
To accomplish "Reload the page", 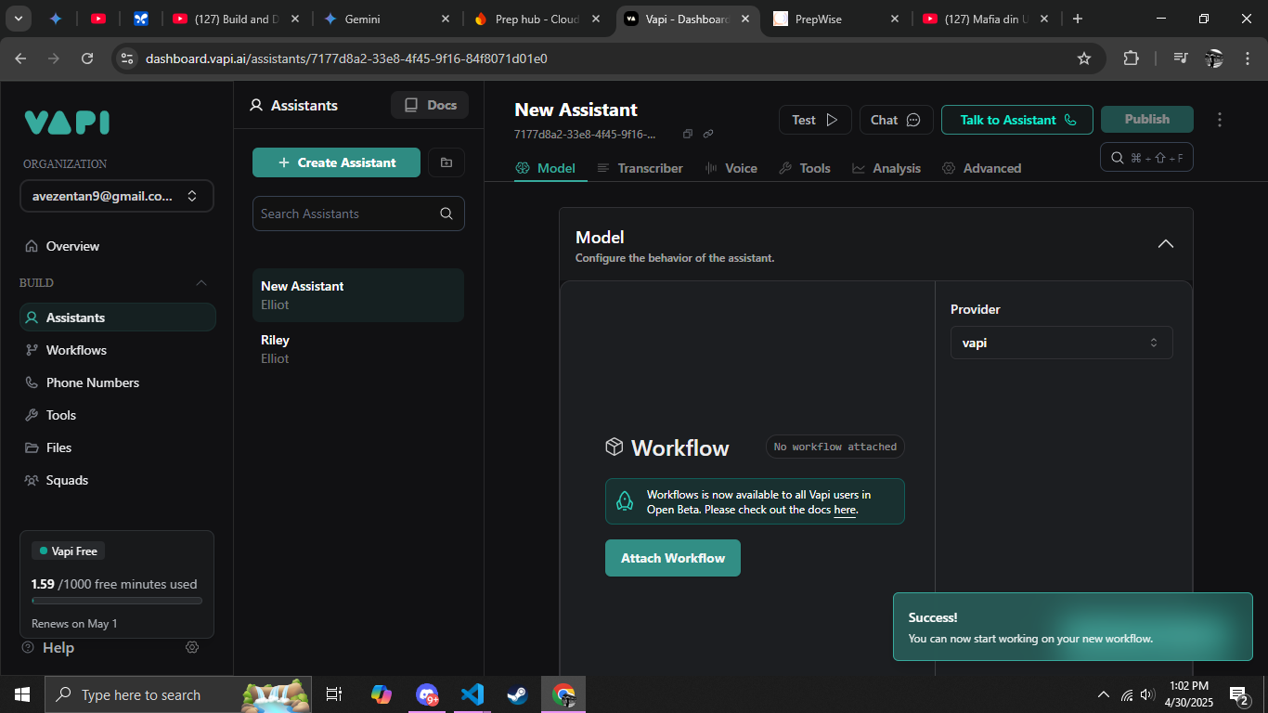I will pos(87,58).
